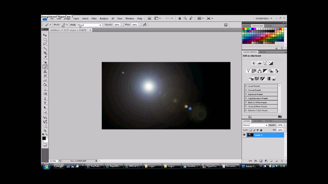Toggle lock all on the layer
The image size is (328, 184).
pyautogui.click(x=261, y=130)
